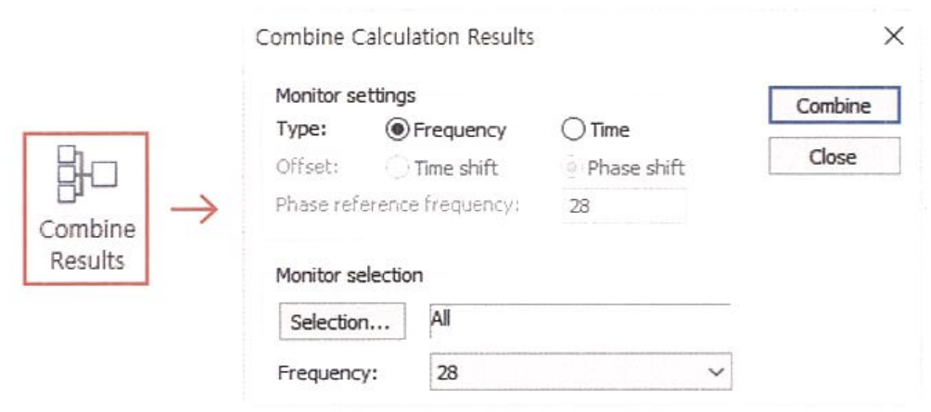Click the Monitor settings group heading
931x412 pixels.
(346, 94)
